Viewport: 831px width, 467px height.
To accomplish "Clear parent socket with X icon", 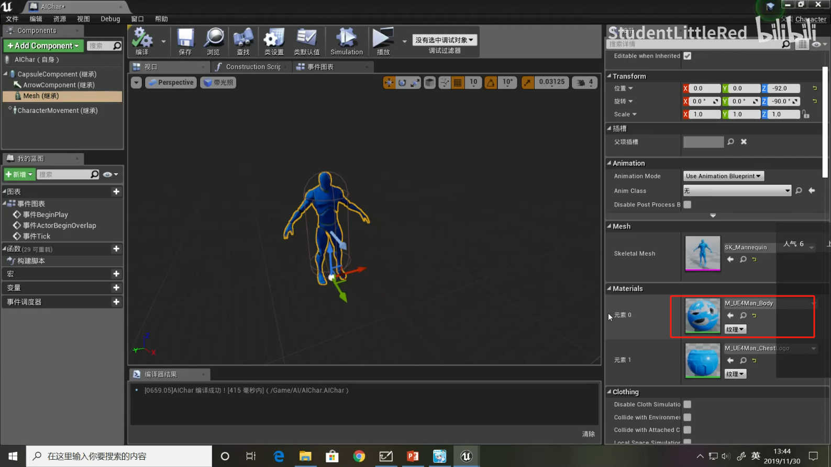I will [744, 142].
